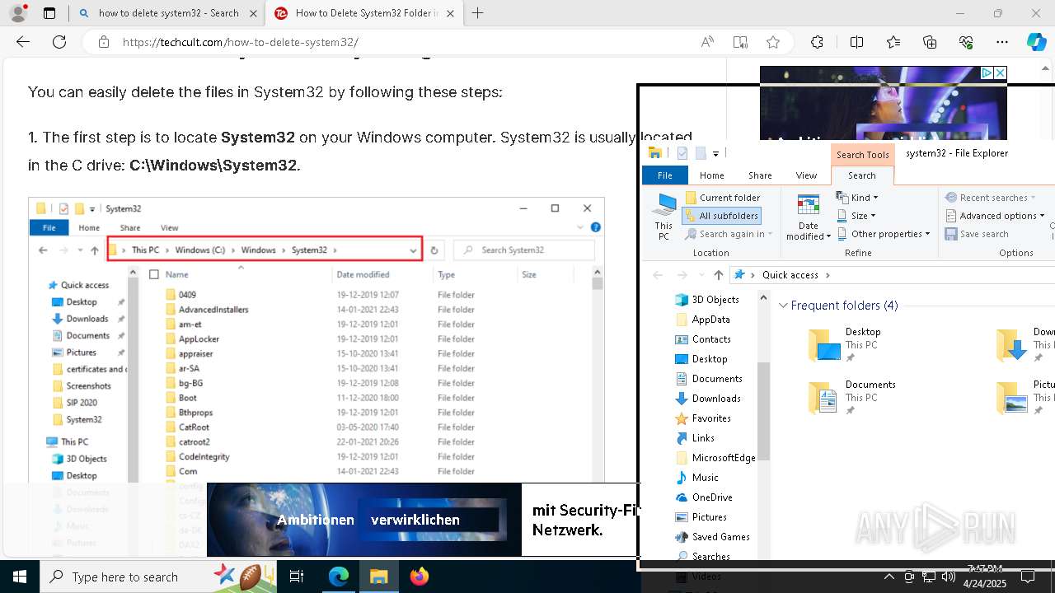This screenshot has width=1055, height=593.
Task: Expand Quick access breadcrumb chevron
Action: 828,275
